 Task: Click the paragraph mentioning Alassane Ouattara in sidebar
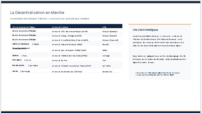[x=158, y=41]
